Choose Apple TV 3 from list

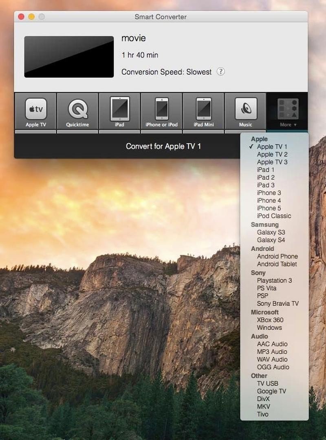272,162
